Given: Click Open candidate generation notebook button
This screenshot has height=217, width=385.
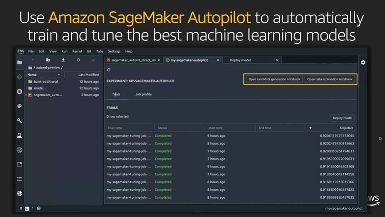Looking at the screenshot, I should coord(274,79).
